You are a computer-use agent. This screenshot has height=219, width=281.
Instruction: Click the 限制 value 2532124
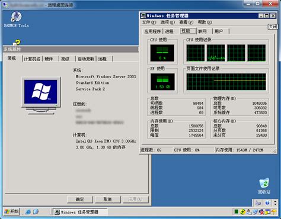coord(196,131)
